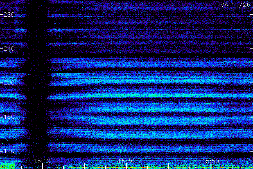Screen dimensions: 253x169
Task: Click the 280 frequency axis label
Action: pyautogui.click(x=9, y=15)
